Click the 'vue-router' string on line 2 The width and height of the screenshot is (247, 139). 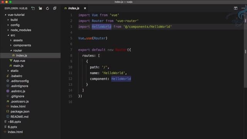point(127,21)
